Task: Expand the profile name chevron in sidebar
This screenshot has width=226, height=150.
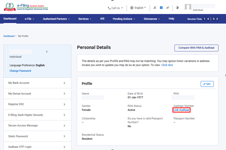Action: [47, 52]
